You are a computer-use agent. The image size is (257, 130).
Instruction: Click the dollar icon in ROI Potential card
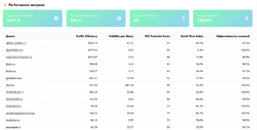184,18
